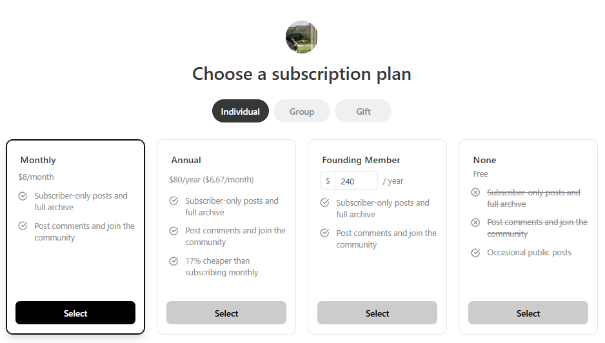Click the X icon beside crossed-out post comments
Viewport: 605px width, 343px height.
pyautogui.click(x=475, y=222)
